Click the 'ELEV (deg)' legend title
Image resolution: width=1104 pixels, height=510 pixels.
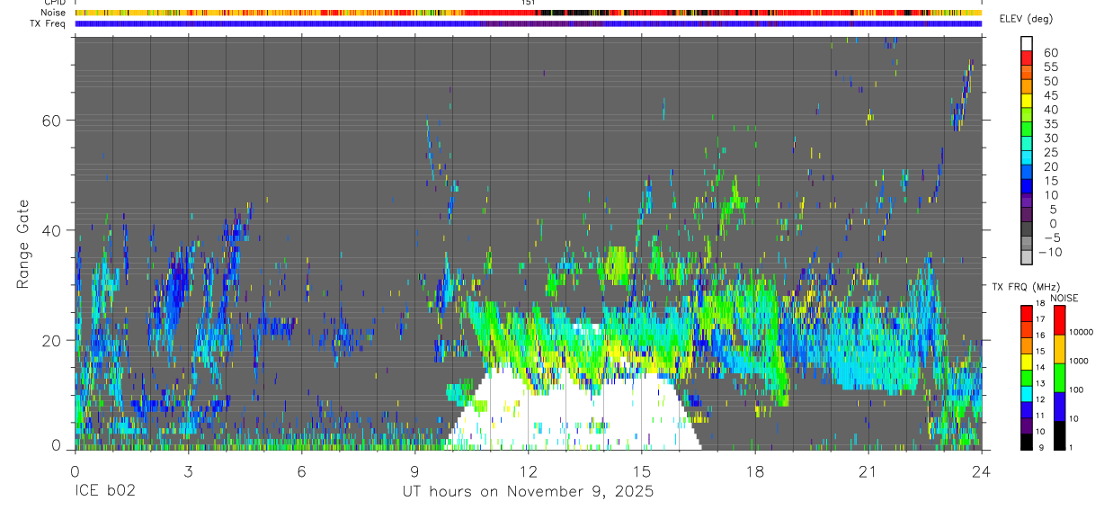coord(1027,19)
